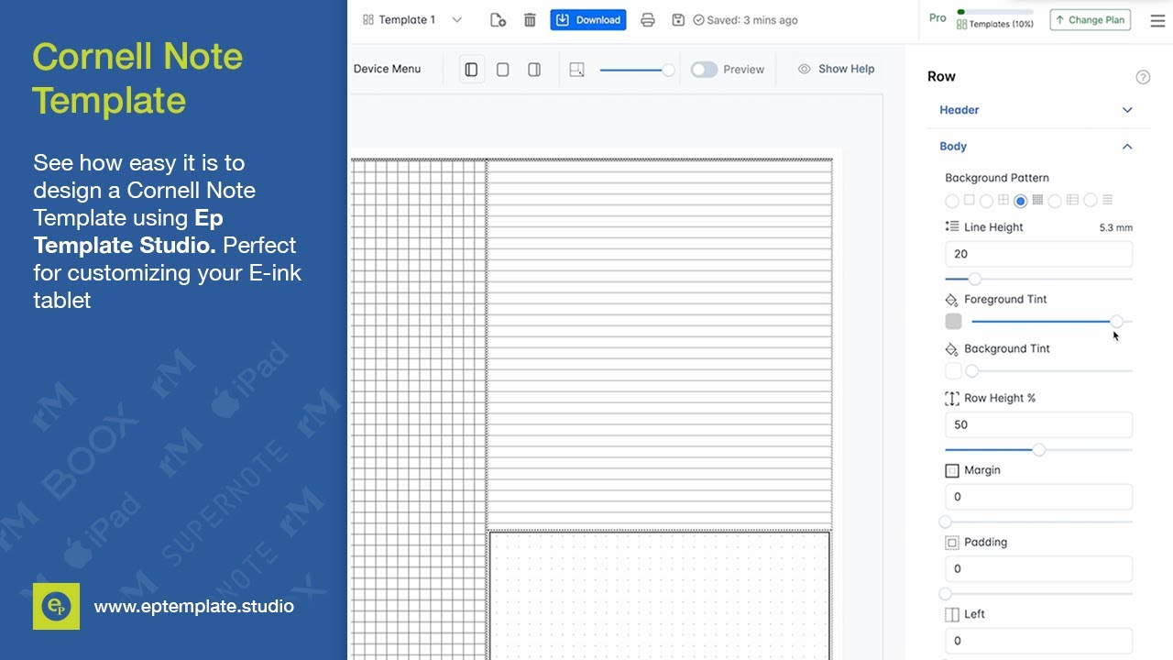1173x660 pixels.
Task: Click the floppy disk save icon
Action: (x=678, y=20)
